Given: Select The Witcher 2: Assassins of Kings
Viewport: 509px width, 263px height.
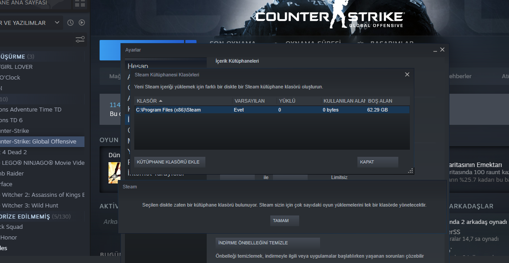Looking at the screenshot, I should click(x=42, y=195).
